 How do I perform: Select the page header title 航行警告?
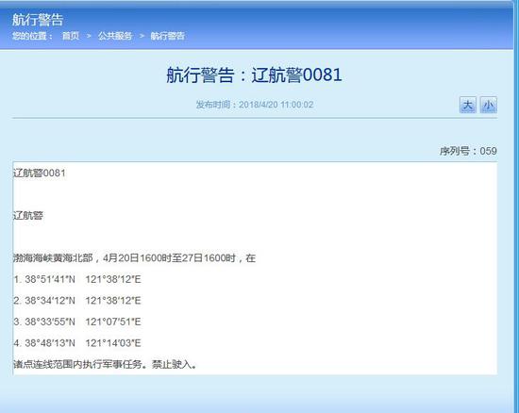pyautogui.click(x=38, y=20)
